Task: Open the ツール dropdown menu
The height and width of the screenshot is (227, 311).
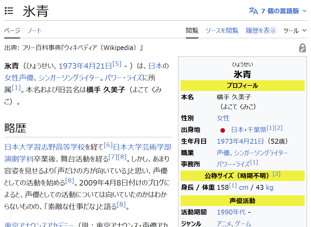Action: pyautogui.click(x=295, y=31)
